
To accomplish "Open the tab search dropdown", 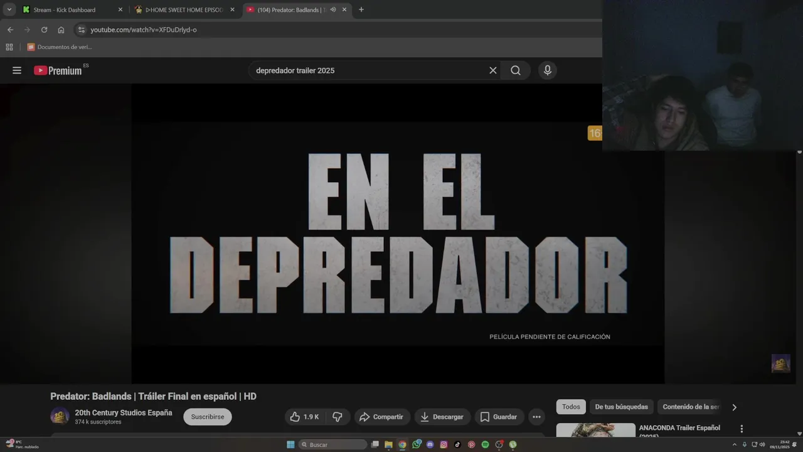I will pyautogui.click(x=9, y=9).
